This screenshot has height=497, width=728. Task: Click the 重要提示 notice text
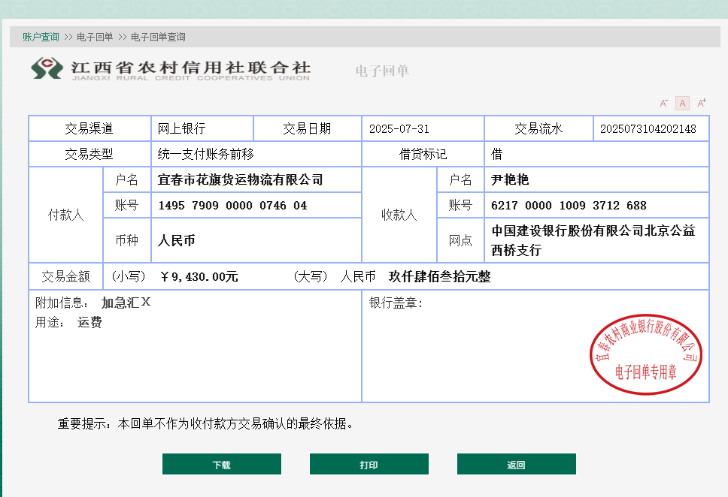[205, 423]
